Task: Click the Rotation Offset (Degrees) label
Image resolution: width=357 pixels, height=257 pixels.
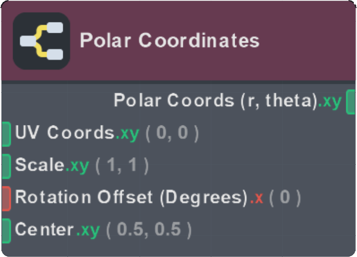Action: [131, 198]
